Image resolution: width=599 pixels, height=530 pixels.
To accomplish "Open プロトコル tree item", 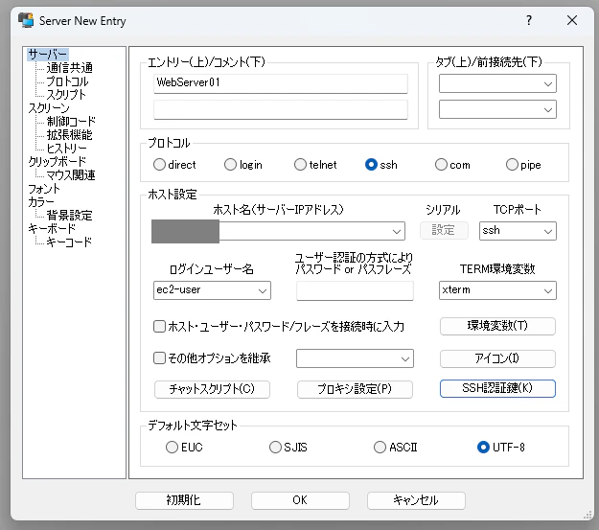I will [x=68, y=81].
